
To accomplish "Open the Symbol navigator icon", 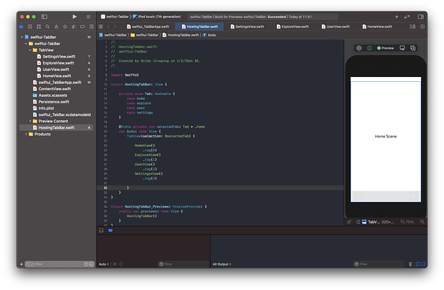I will click(x=39, y=26).
